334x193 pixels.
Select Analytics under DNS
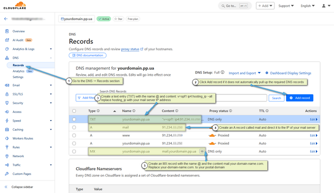(18, 71)
